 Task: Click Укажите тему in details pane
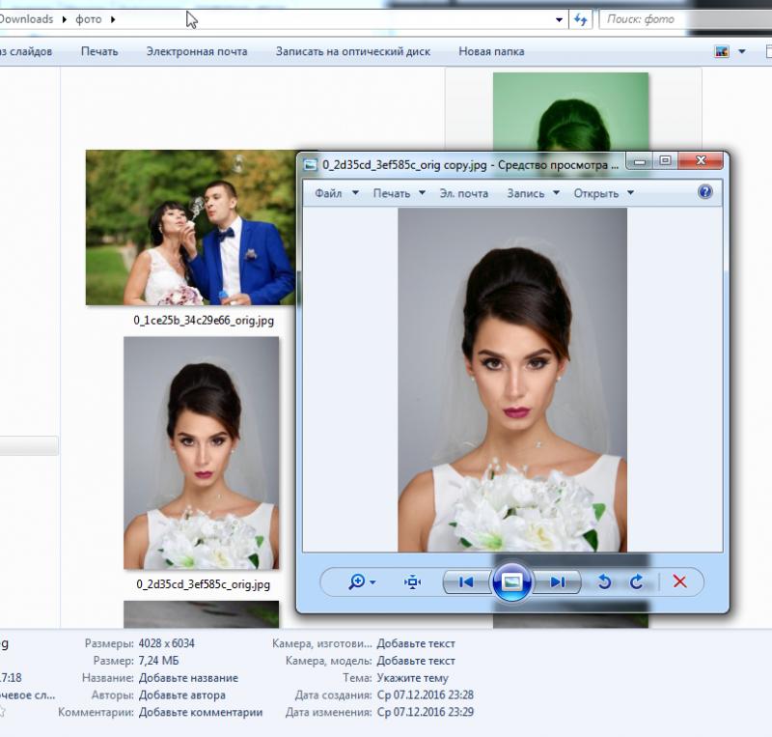click(x=413, y=678)
